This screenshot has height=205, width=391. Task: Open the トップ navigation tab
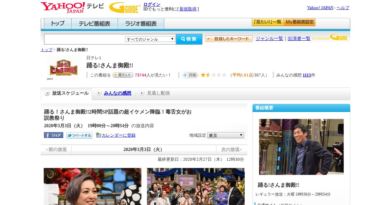click(58, 23)
